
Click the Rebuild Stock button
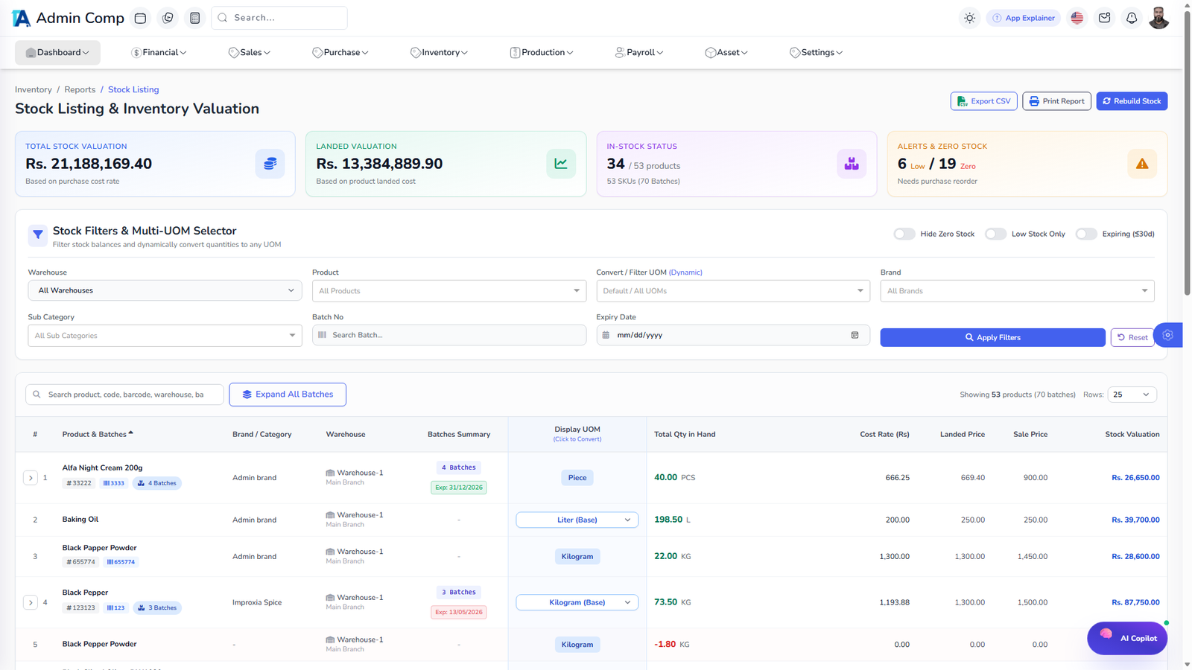1132,101
